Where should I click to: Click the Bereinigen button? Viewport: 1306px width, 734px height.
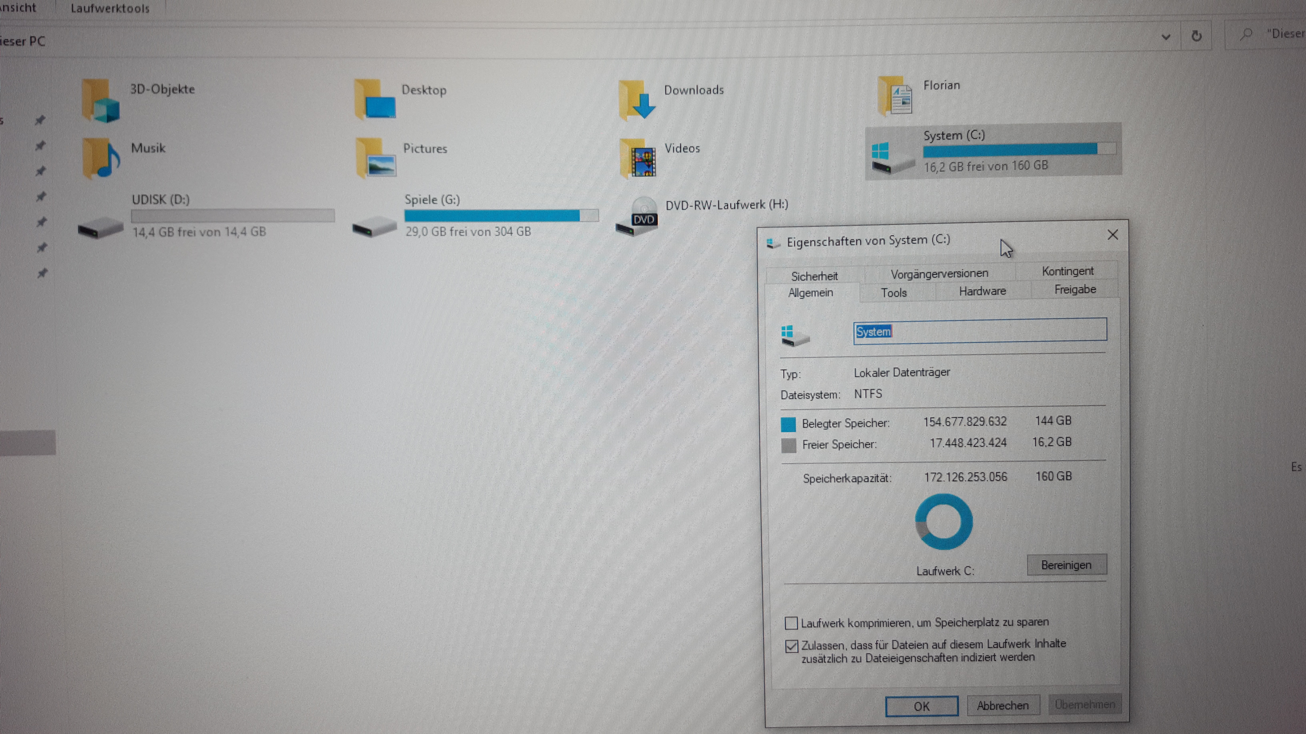click(1066, 565)
